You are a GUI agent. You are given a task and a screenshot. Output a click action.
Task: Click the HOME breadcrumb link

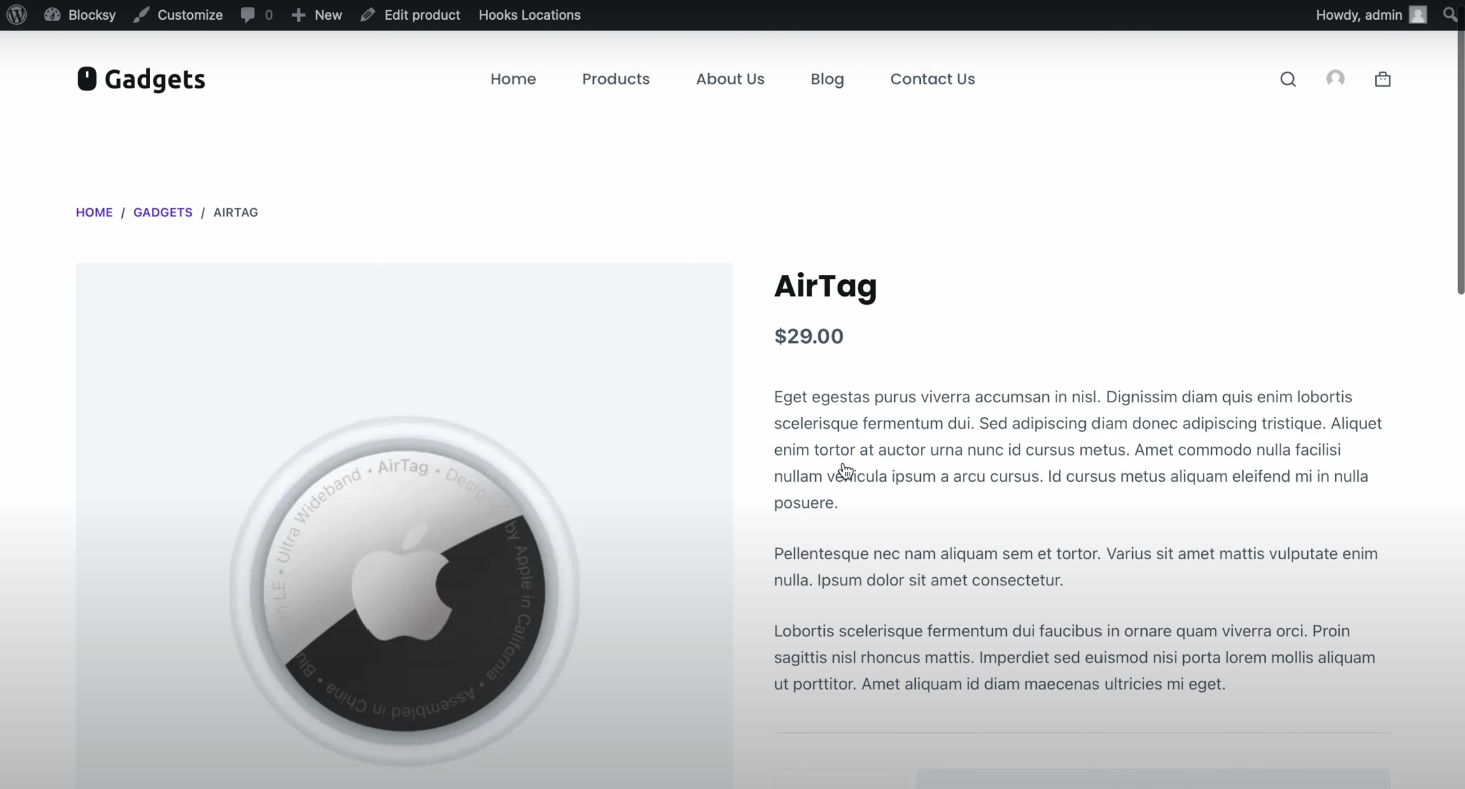94,213
